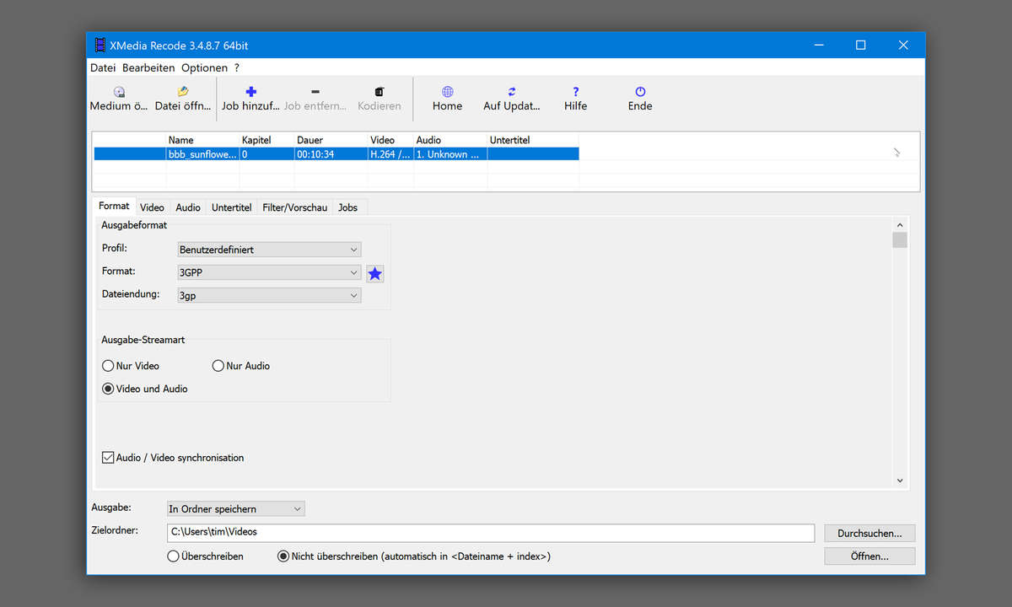
Task: Open the Profil dropdown Benutzerdefiniert
Action: pos(269,250)
